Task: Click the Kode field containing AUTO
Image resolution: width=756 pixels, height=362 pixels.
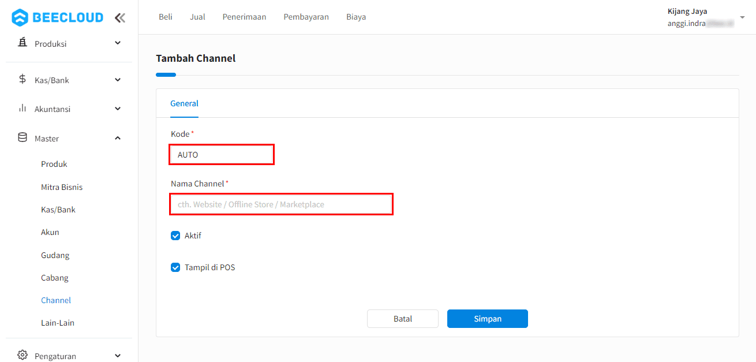Action: [x=222, y=155]
